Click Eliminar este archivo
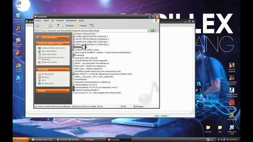The image size is (253, 142). 49,62
